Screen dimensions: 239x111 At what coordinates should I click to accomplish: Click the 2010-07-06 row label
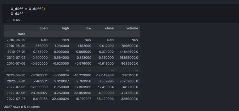coord(16,63)
